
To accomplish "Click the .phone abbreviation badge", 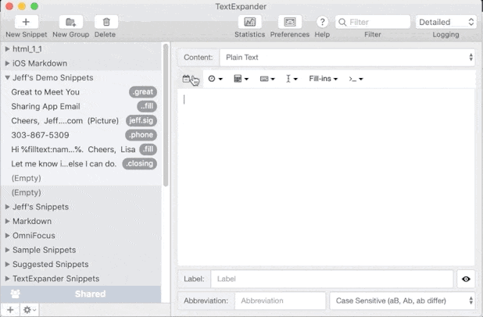I will coord(141,135).
